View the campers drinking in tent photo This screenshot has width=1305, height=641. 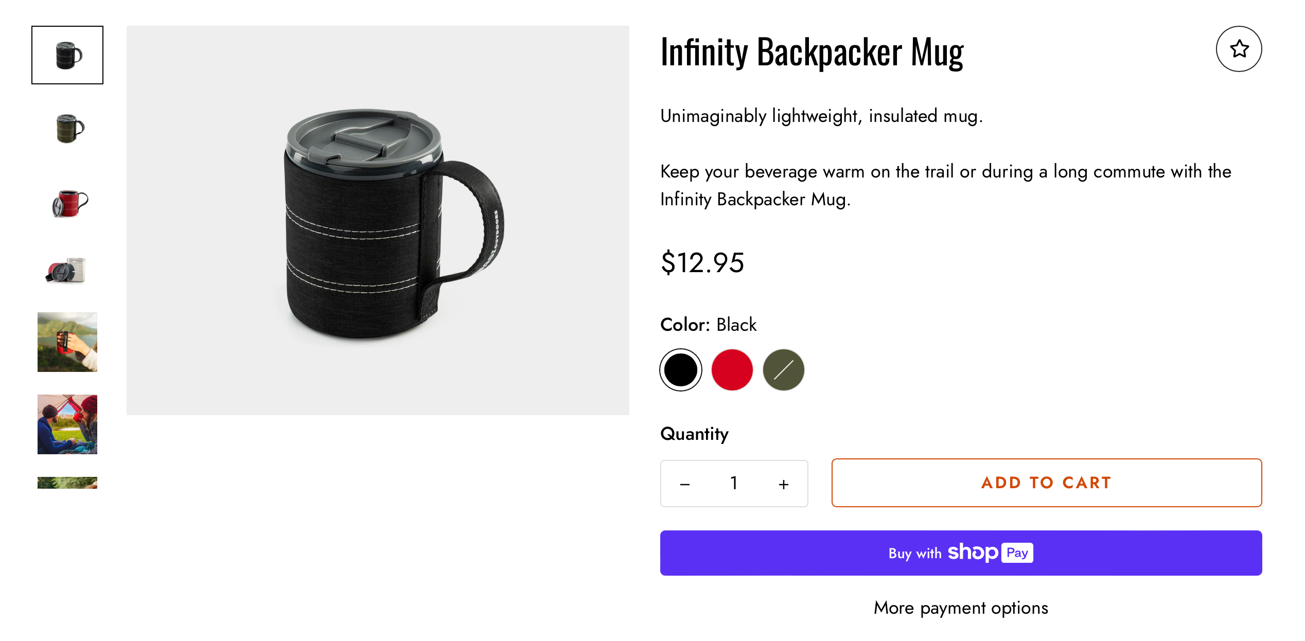coord(67,424)
